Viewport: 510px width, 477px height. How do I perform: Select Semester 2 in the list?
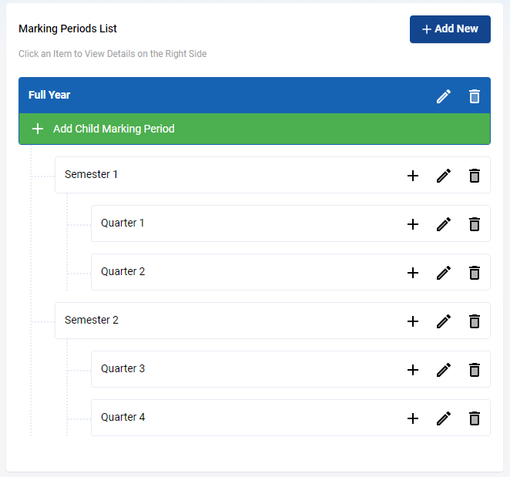point(273,321)
